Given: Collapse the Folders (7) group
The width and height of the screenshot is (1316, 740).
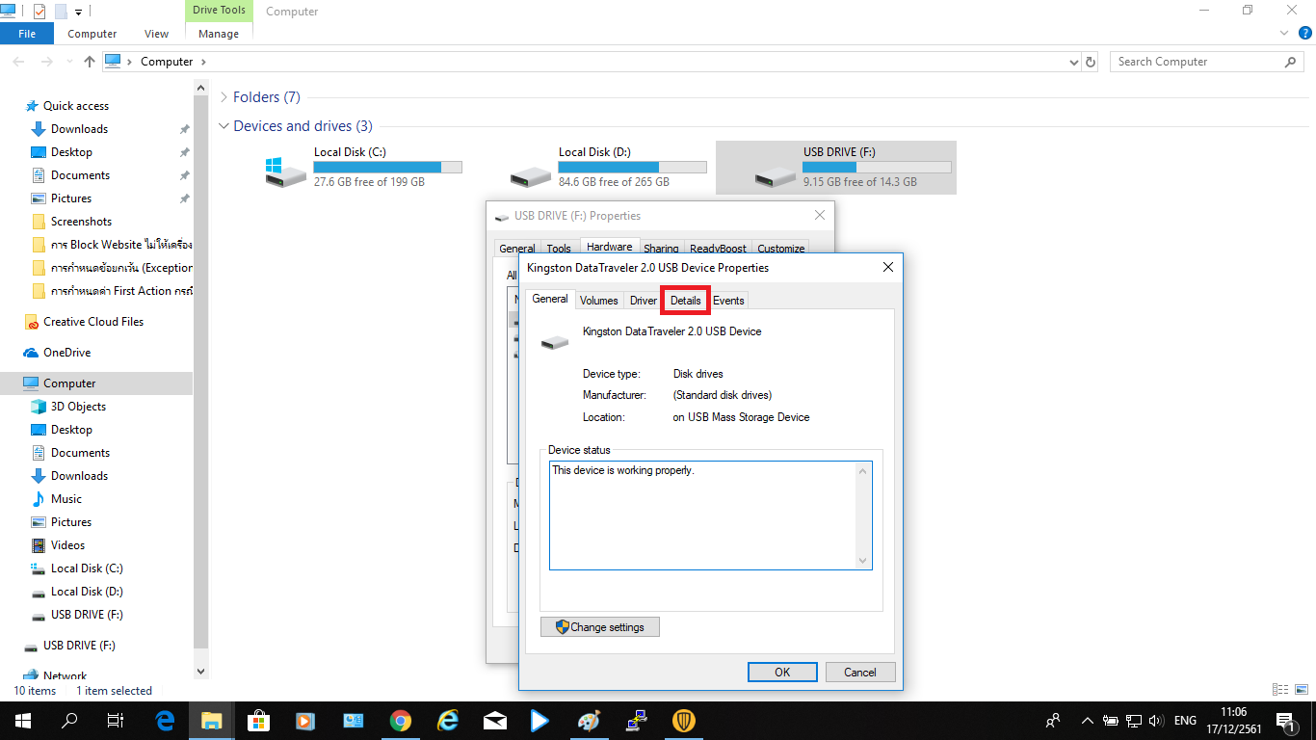Looking at the screenshot, I should (224, 97).
